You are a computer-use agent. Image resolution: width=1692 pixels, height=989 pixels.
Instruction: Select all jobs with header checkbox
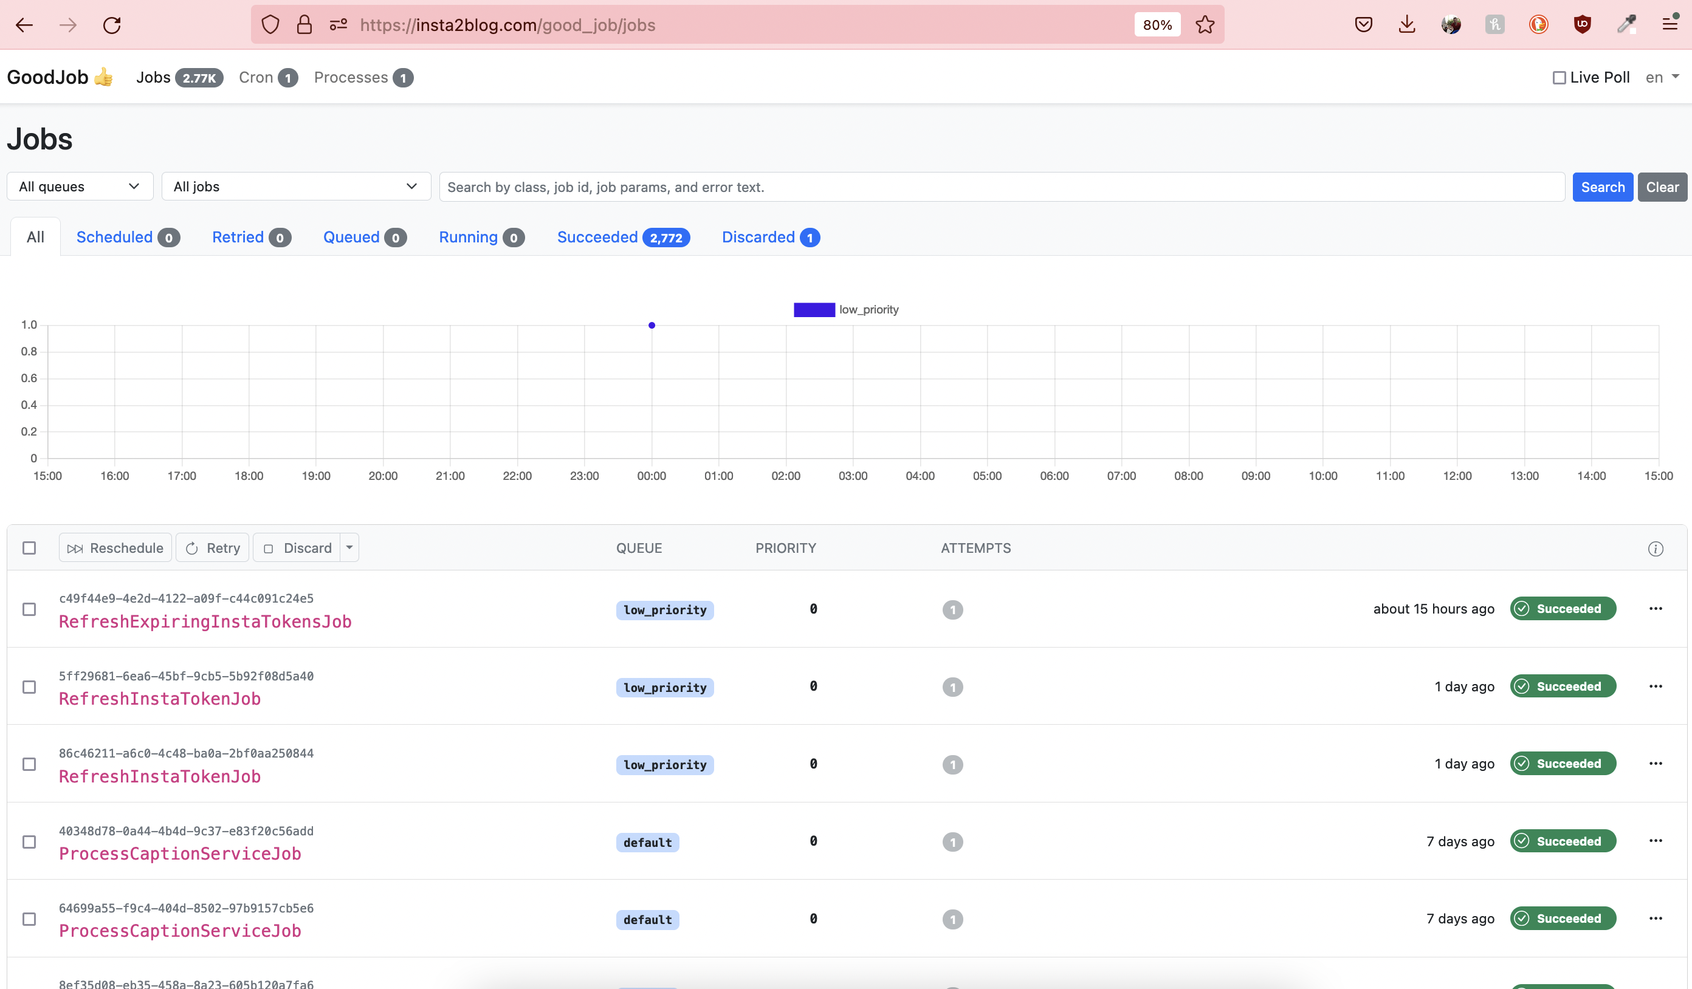coord(29,548)
